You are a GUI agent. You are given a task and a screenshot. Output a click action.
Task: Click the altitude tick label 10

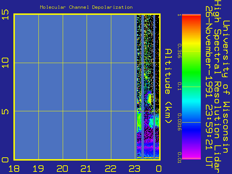click(5, 63)
